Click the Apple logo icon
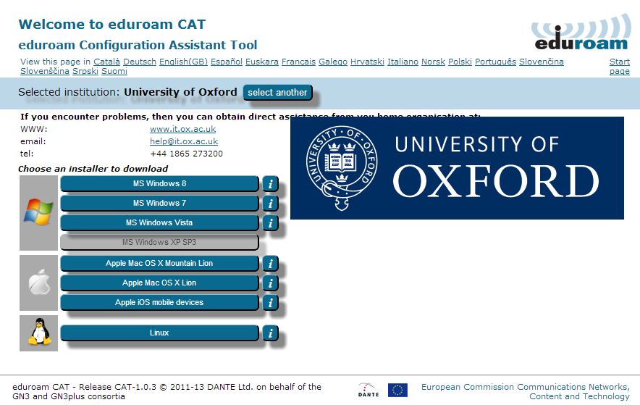The image size is (640, 405). 39,283
